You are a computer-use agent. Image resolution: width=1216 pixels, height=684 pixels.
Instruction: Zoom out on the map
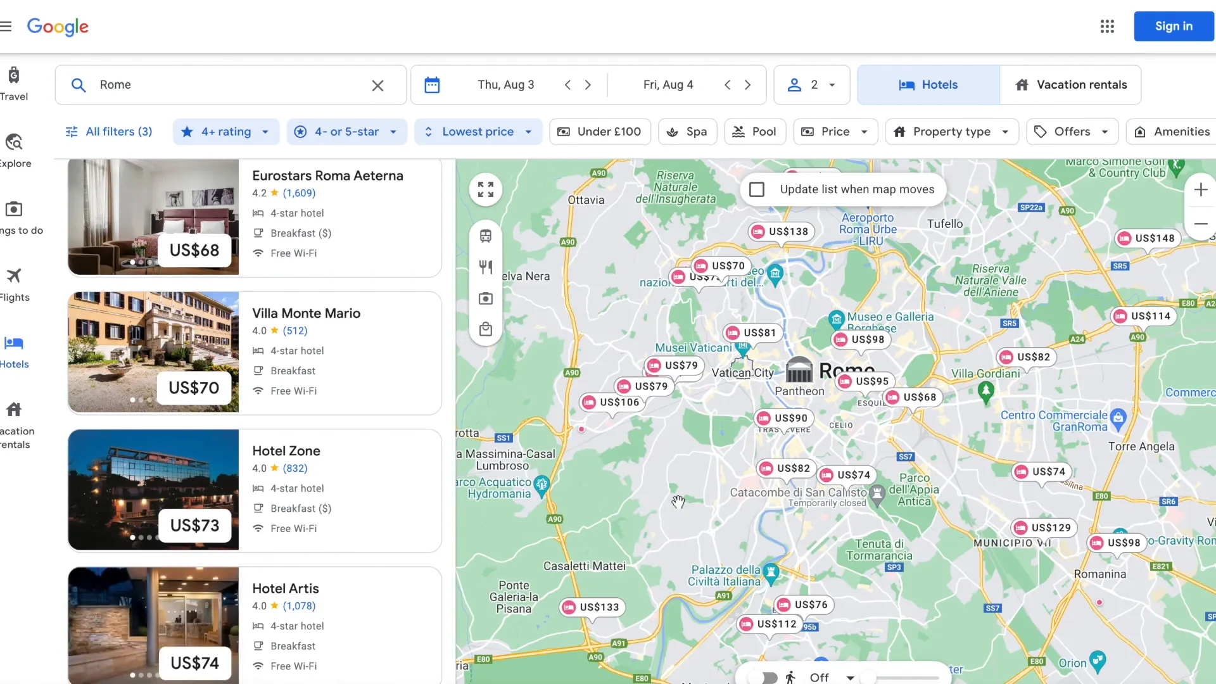click(x=1201, y=224)
